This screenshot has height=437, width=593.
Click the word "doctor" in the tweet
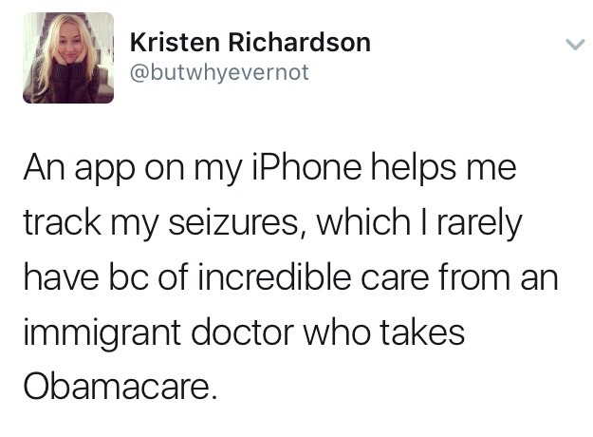(x=243, y=332)
